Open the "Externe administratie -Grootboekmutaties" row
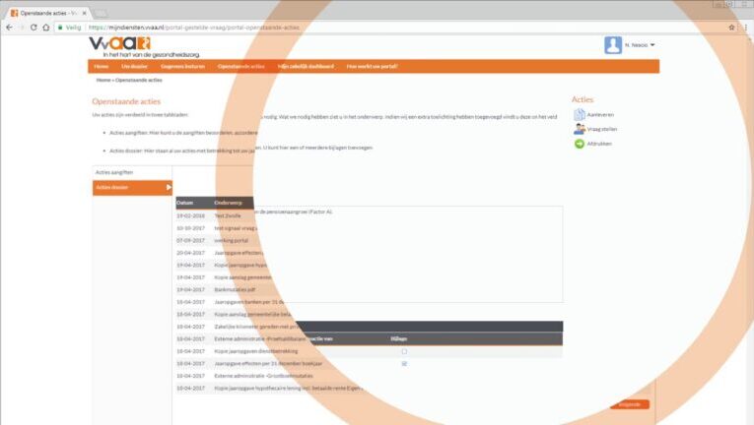Image resolution: width=754 pixels, height=425 pixels. [263, 376]
